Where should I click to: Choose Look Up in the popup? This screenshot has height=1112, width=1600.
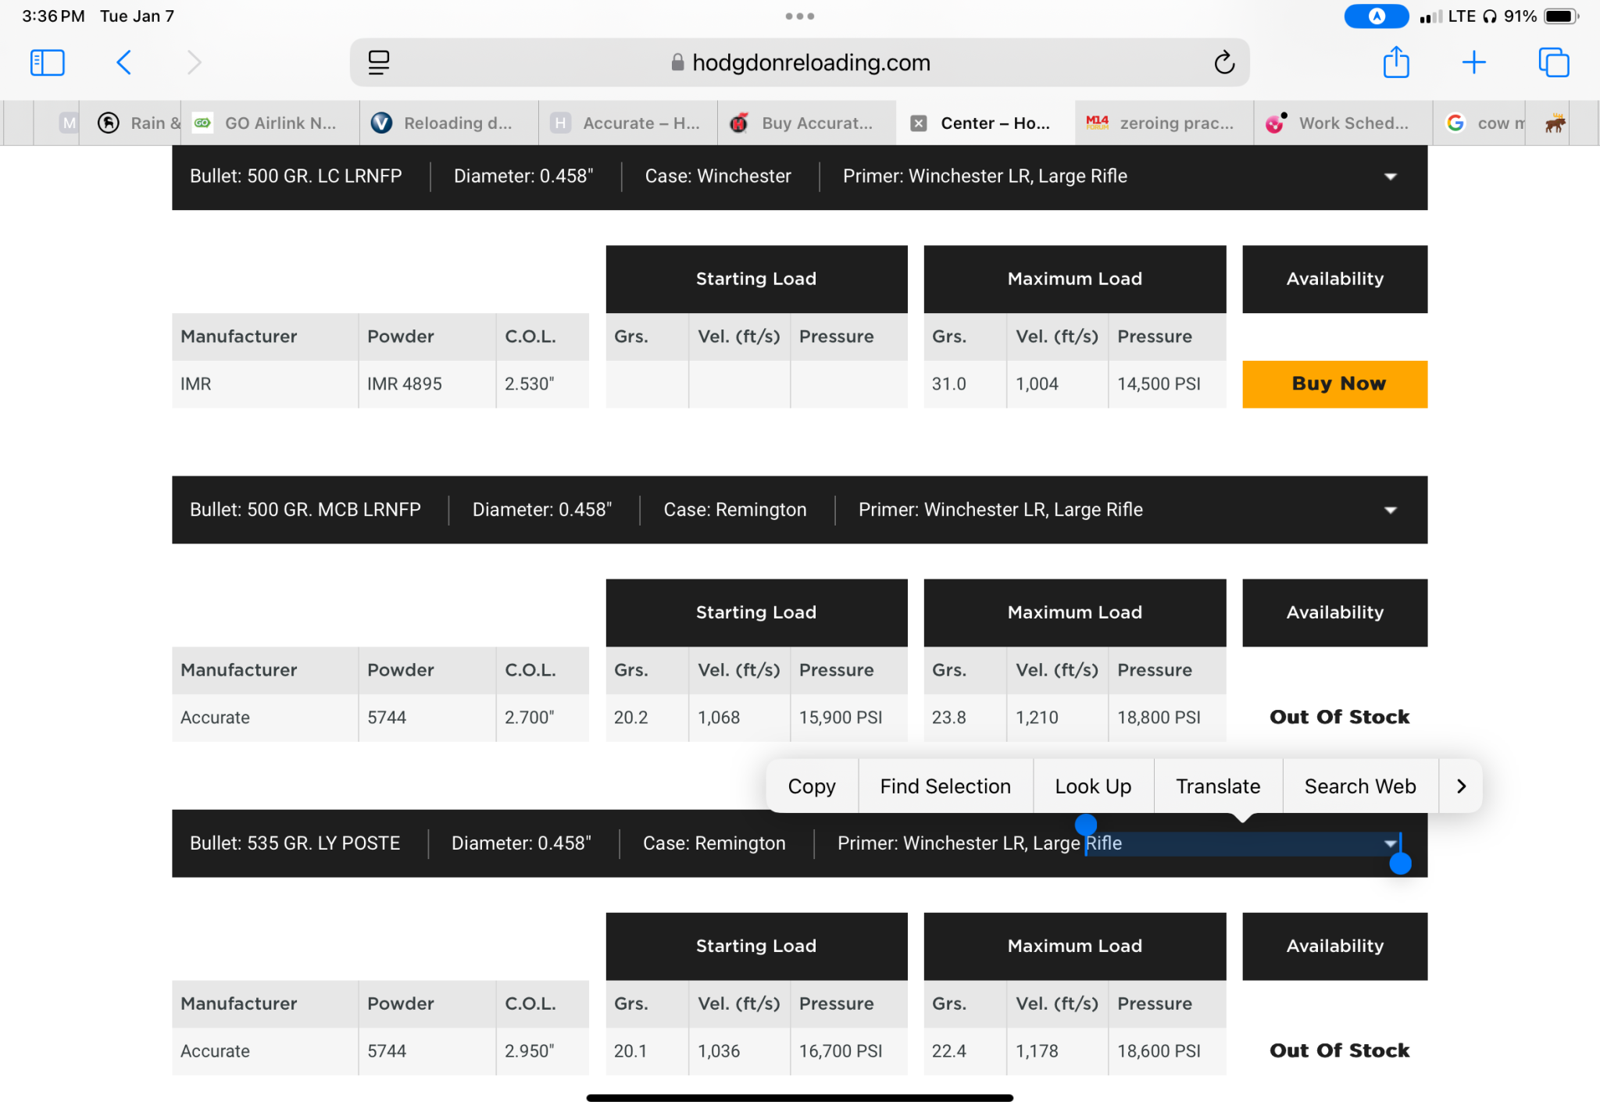coord(1093,786)
